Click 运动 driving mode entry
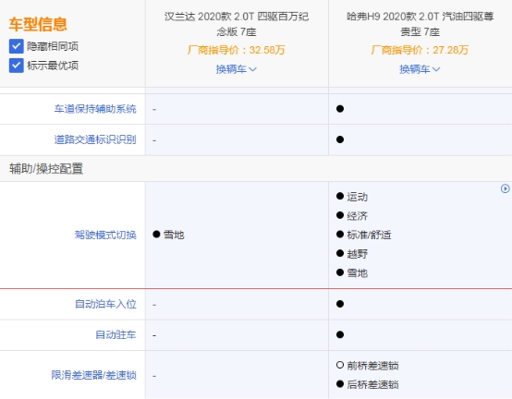The width and height of the screenshot is (512, 399). [358, 197]
